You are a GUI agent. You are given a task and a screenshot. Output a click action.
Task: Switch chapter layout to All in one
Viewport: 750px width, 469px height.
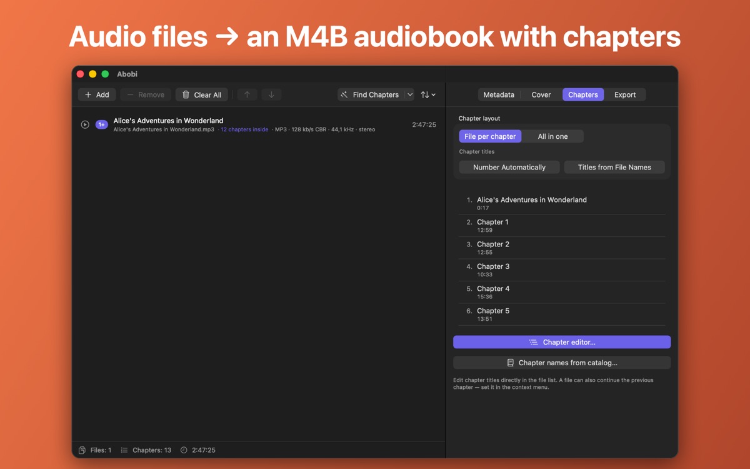[553, 136]
